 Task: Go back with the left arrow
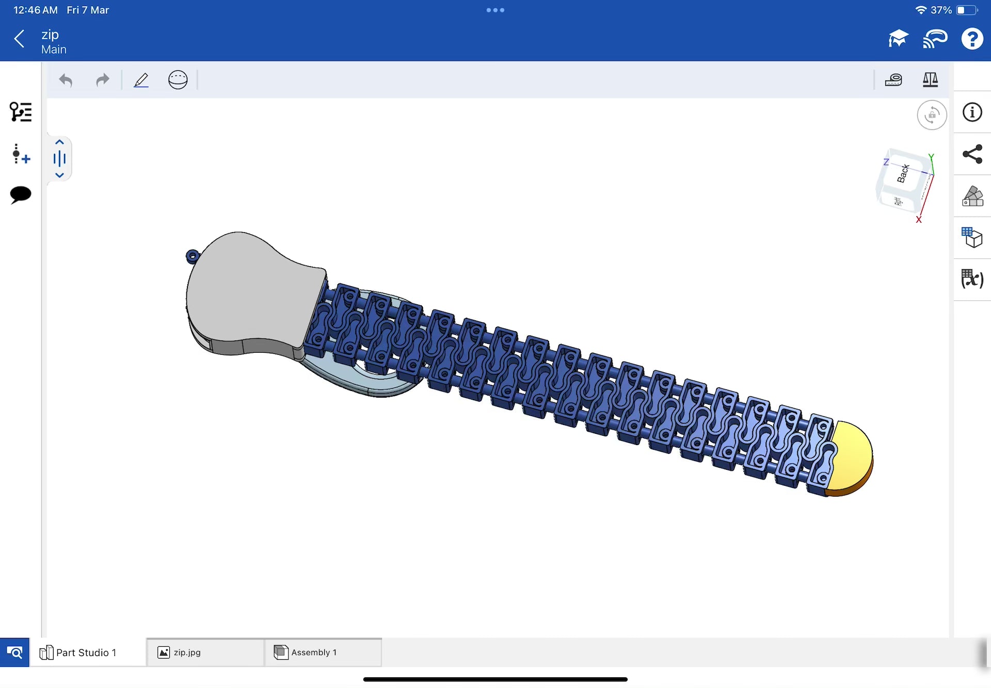click(x=20, y=39)
